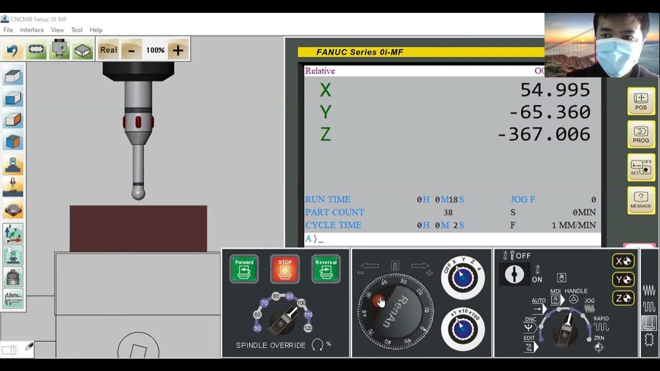This screenshot has width=660, height=371.
Task: Turn the OFF X Y Z 4 axis selector
Action: click(463, 278)
